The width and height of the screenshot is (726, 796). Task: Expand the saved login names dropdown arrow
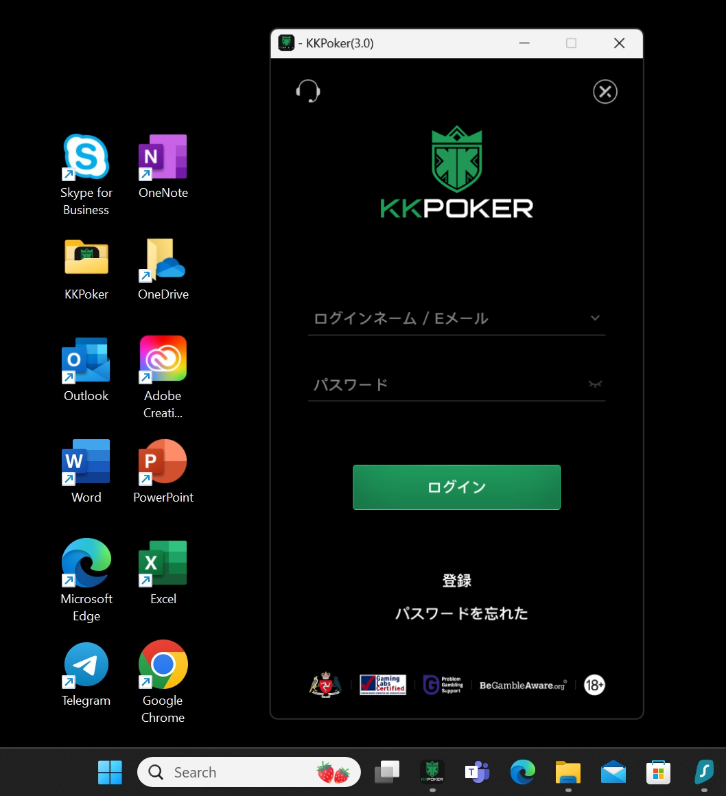tap(595, 318)
